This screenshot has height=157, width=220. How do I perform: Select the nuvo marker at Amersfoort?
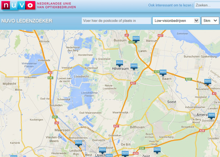211,115
